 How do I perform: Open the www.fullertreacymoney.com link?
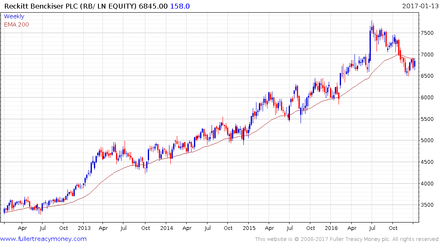[43, 239]
